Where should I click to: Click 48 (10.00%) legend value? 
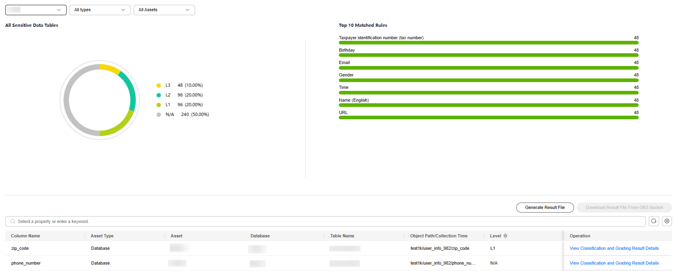190,85
